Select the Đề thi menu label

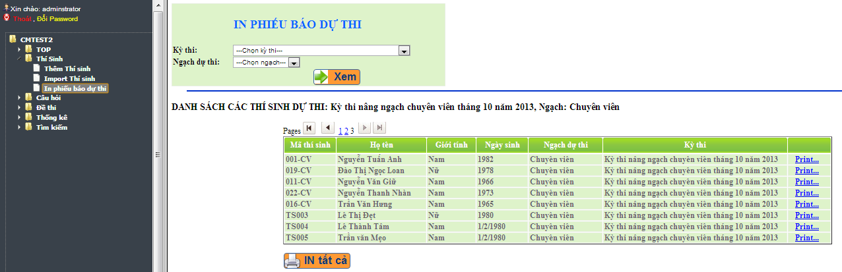pyautogui.click(x=46, y=107)
